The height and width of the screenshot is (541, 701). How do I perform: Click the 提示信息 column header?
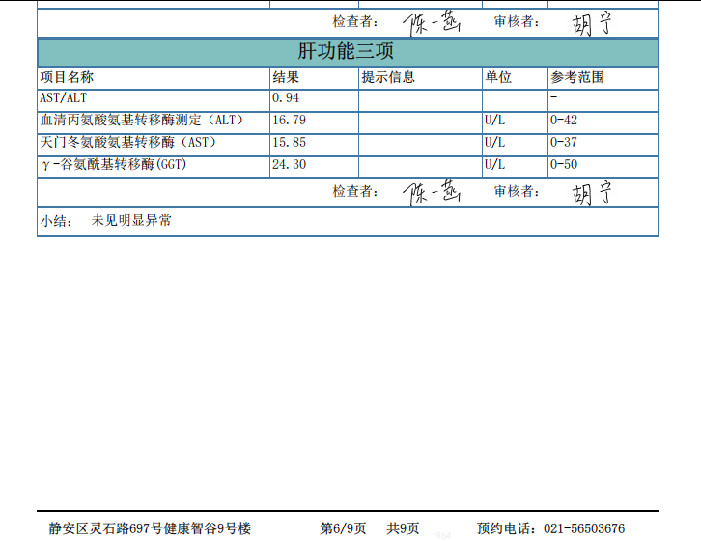(388, 78)
